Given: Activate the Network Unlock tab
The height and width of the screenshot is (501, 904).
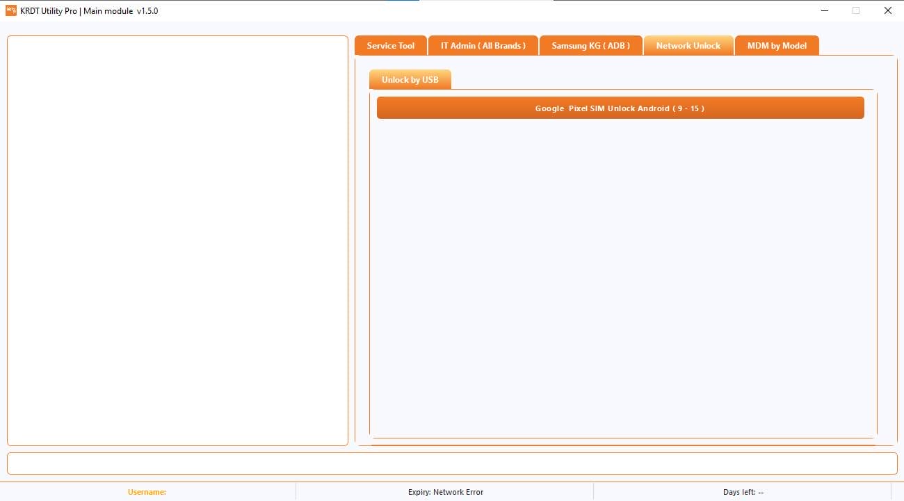Looking at the screenshot, I should 688,45.
